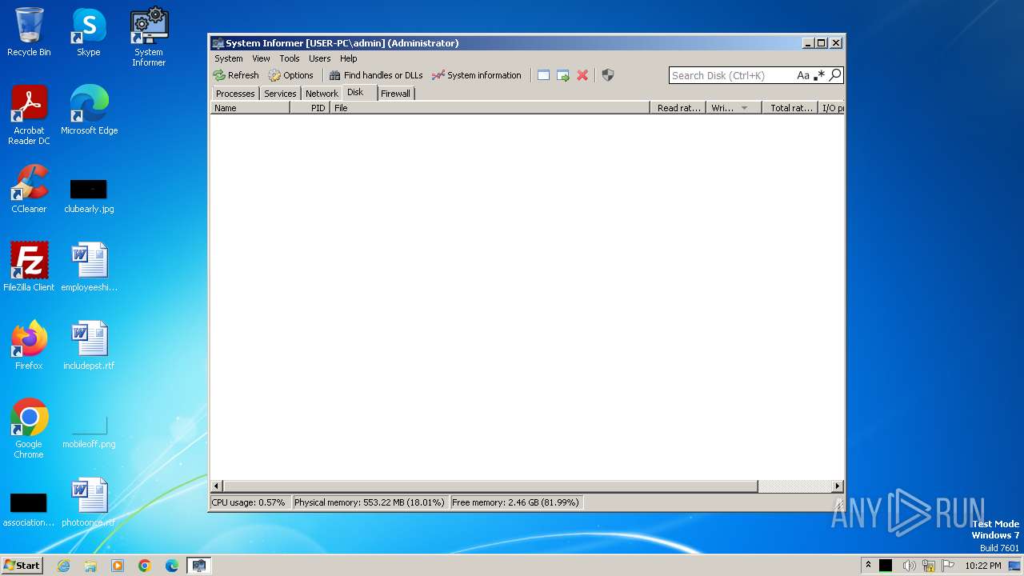Sort by Read rate column
Screen dimensions: 1024x576
(x=678, y=108)
